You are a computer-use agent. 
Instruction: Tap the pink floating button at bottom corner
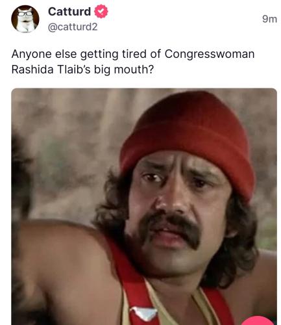(x=258, y=320)
